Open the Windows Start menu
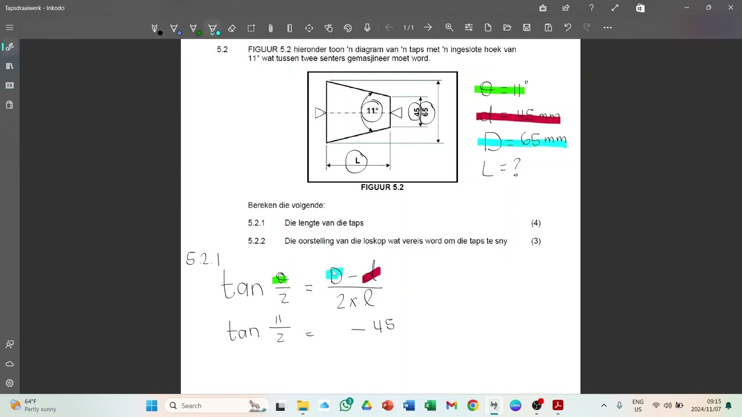Viewport: 742px width, 417px height. point(151,405)
